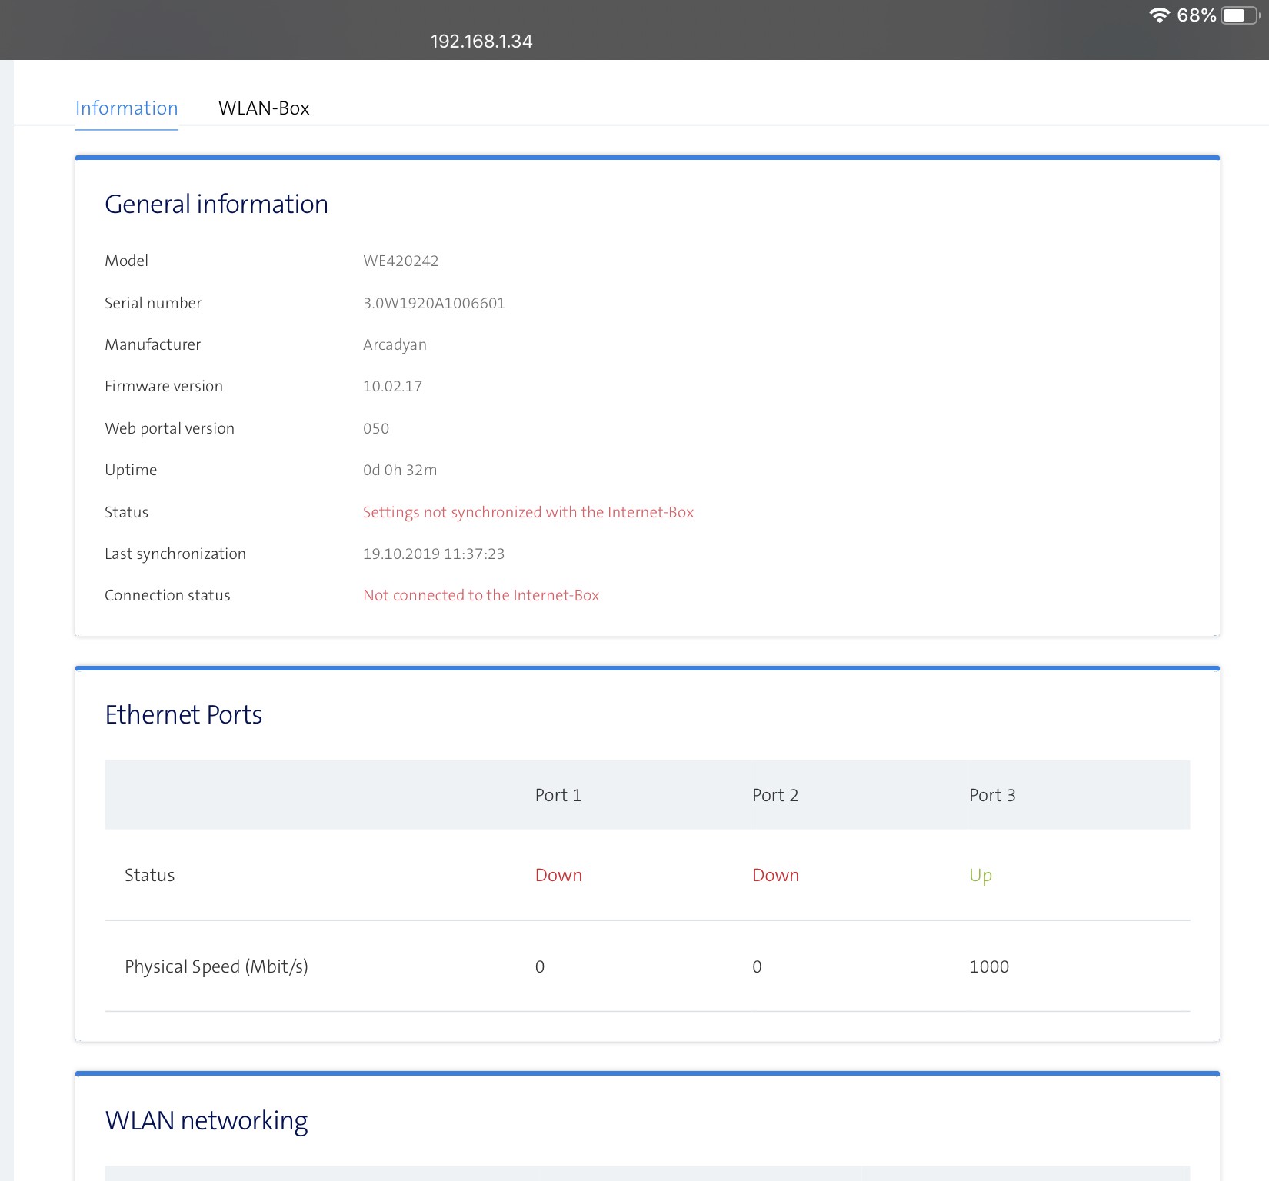
Task: Open the WLAN-Box tab
Action: pyautogui.click(x=264, y=108)
